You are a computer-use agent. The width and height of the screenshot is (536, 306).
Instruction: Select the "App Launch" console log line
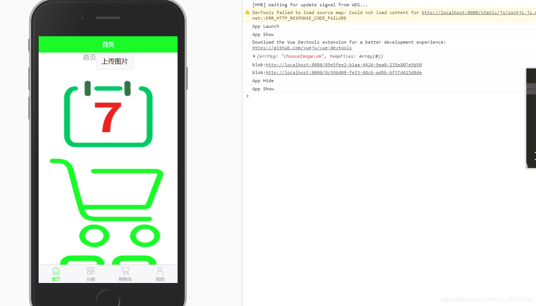(x=266, y=26)
